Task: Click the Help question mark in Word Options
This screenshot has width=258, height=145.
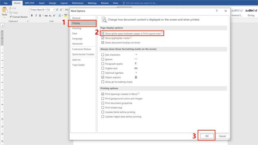Action: (x=217, y=11)
